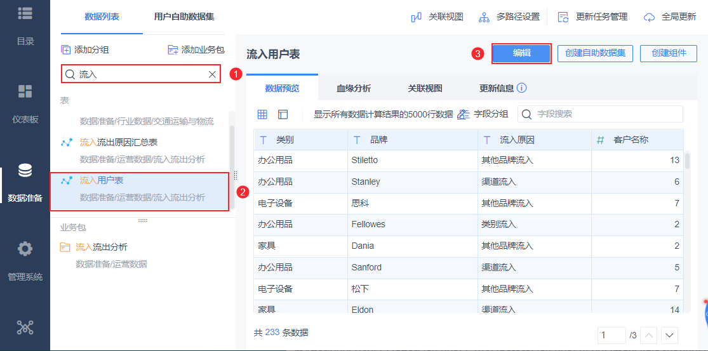Viewport: 708px width, 351px height.
Task: Click in the 流入 search input field
Action: tap(141, 74)
